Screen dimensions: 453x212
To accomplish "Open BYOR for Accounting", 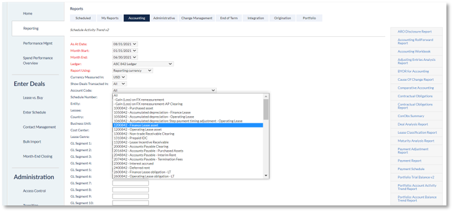I will (x=413, y=71).
